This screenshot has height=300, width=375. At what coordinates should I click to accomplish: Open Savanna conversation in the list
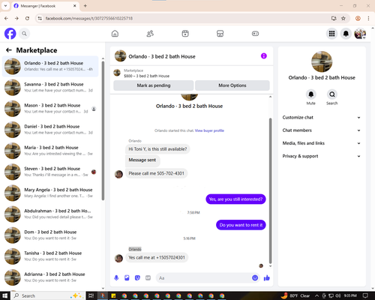(50, 87)
